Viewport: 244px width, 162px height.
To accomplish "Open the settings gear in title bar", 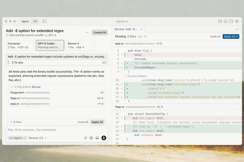I will coord(237,21).
